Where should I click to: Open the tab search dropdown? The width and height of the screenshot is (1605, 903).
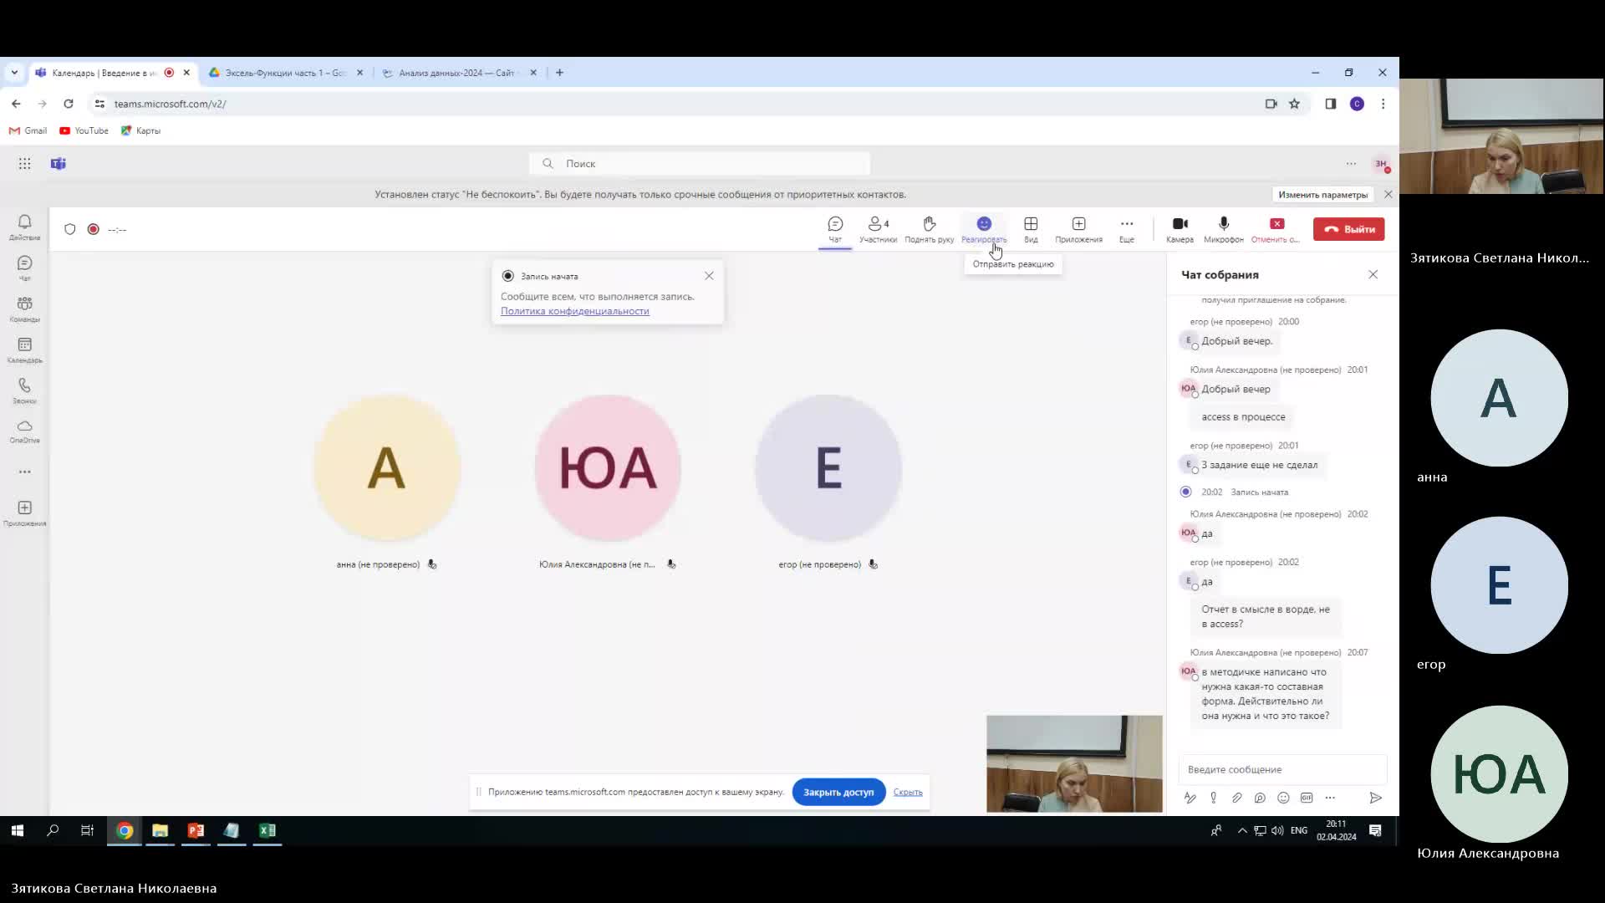(x=14, y=73)
